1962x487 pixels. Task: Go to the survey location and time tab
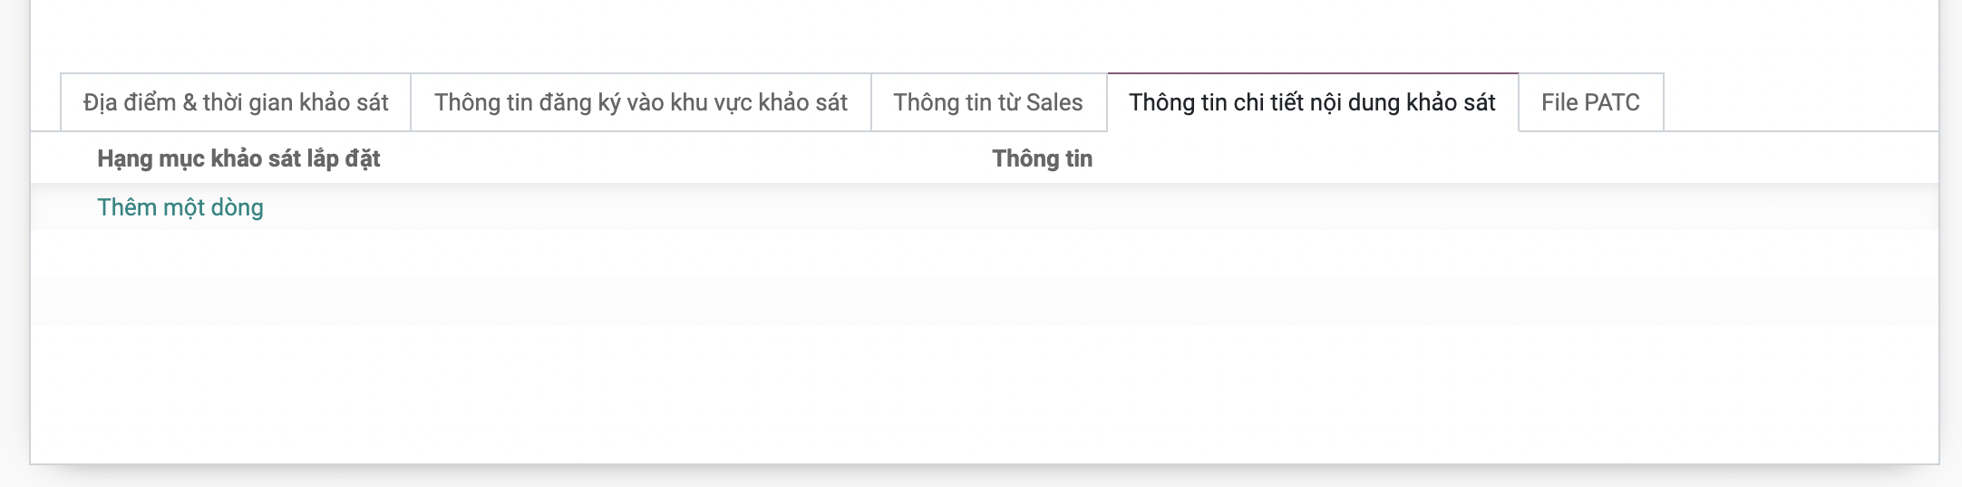(236, 102)
